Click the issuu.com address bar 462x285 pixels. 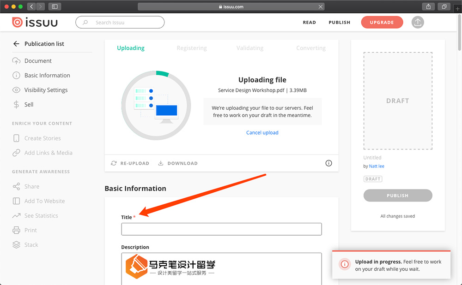point(231,6)
